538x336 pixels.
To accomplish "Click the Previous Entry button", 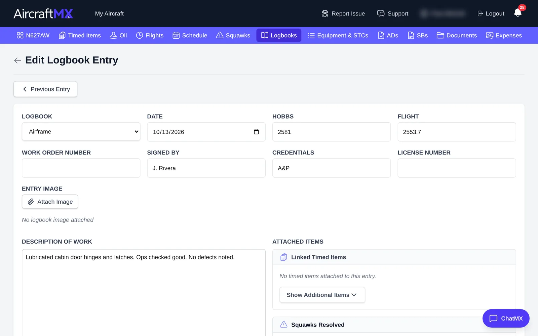I will 45,89.
